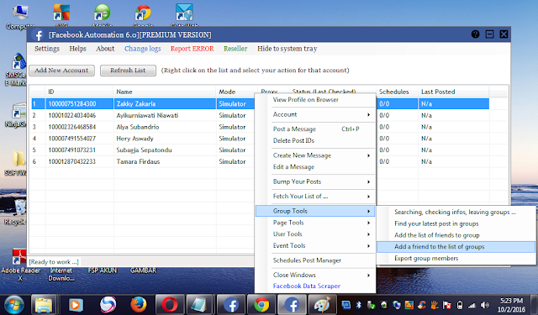Click Hide to system tray
This screenshot has height=315, width=538.
pyautogui.click(x=287, y=49)
